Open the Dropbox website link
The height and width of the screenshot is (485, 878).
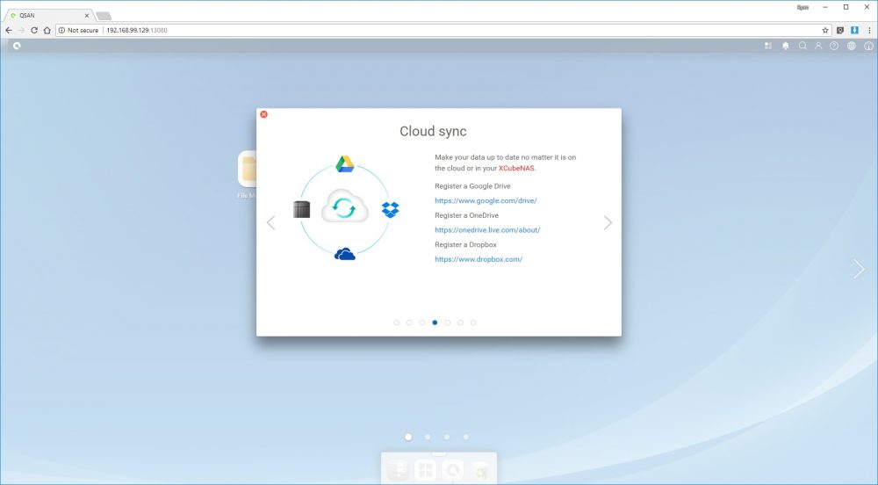click(x=479, y=259)
